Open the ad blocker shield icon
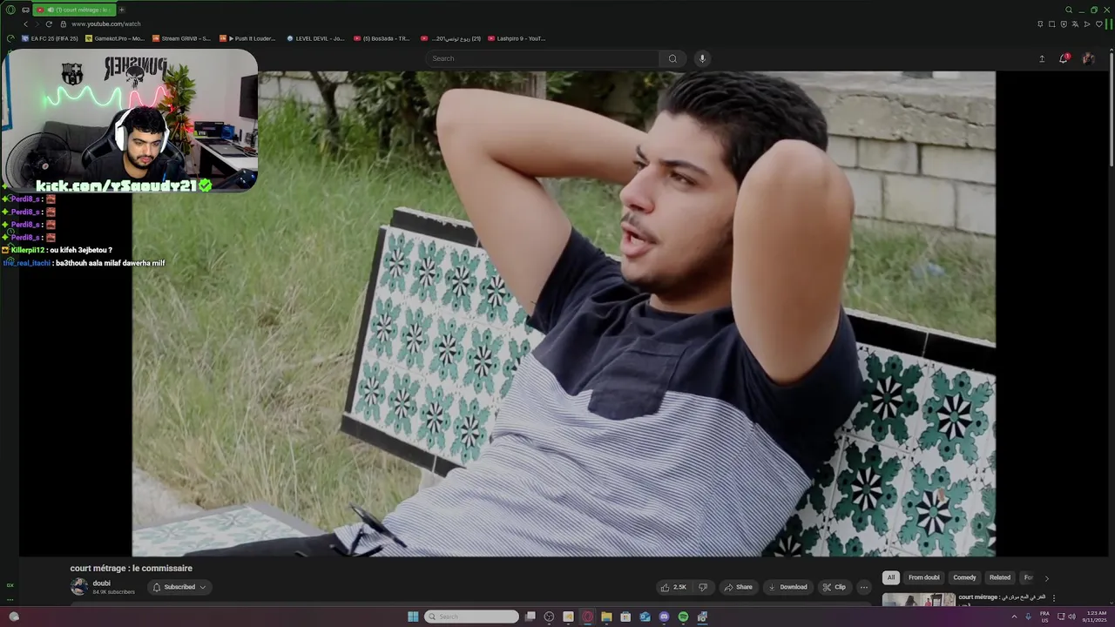The width and height of the screenshot is (1115, 627). tap(1064, 24)
